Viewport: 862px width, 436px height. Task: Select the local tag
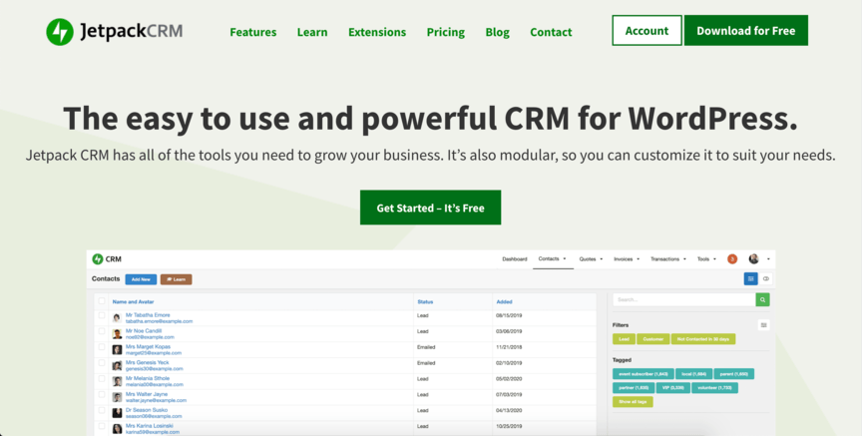pos(693,374)
